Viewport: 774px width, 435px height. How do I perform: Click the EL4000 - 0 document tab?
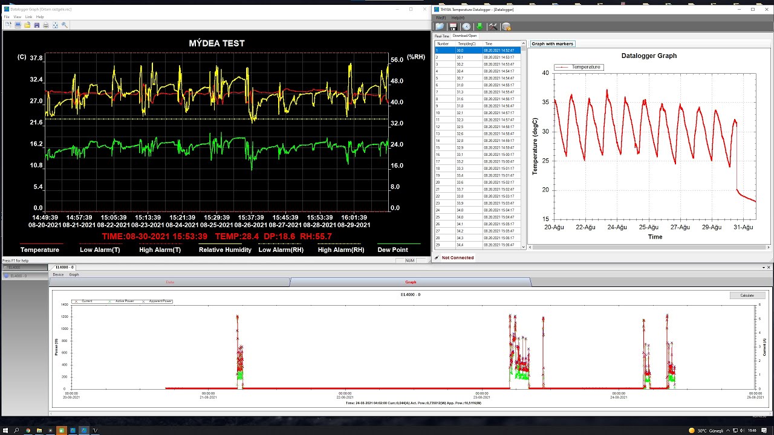(x=64, y=267)
